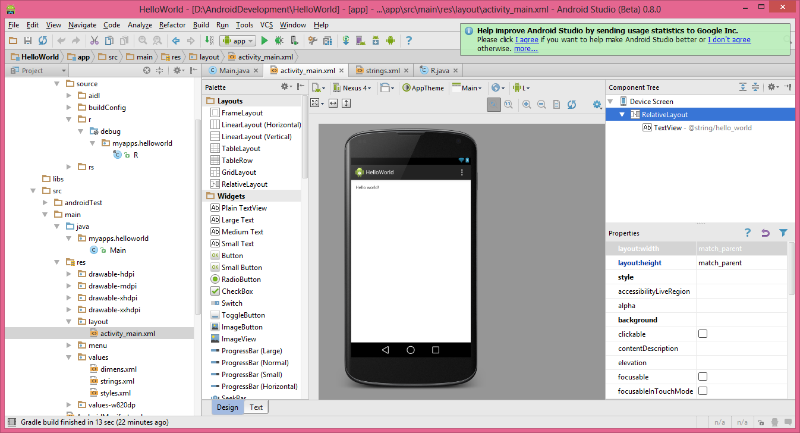Open the VCS menu
The image size is (800, 433).
(x=267, y=25)
